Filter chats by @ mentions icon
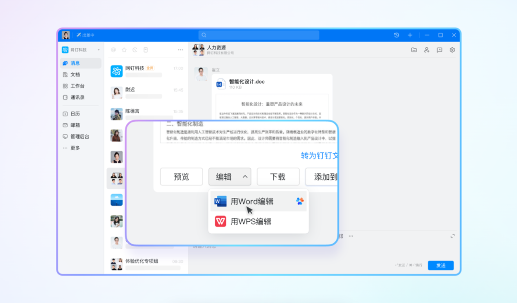517x303 pixels. coord(113,50)
